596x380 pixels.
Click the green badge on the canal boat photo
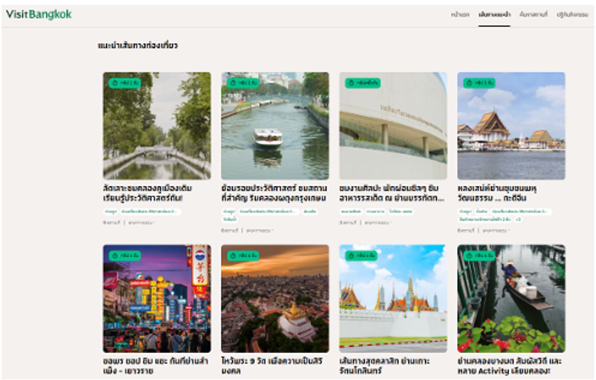click(x=243, y=83)
